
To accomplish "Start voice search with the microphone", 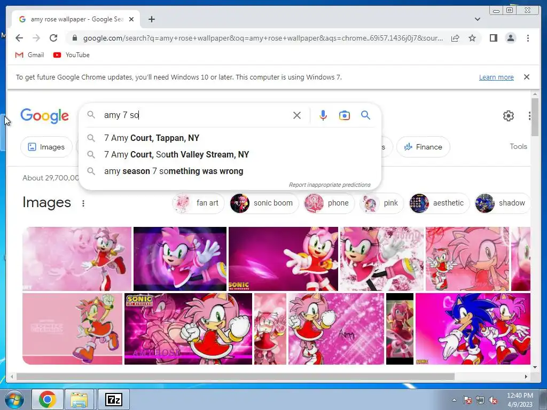I will [323, 115].
